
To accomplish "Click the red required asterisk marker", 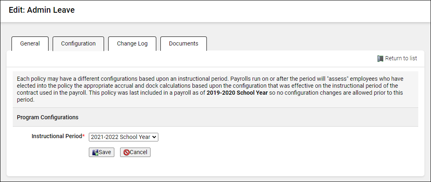I will pos(83,136).
